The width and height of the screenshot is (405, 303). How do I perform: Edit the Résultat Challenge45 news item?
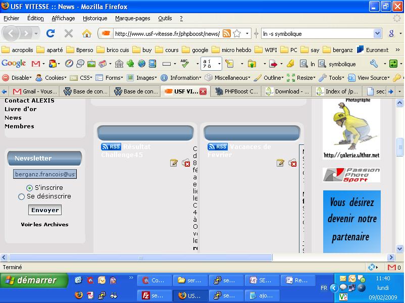pyautogui.click(x=174, y=163)
